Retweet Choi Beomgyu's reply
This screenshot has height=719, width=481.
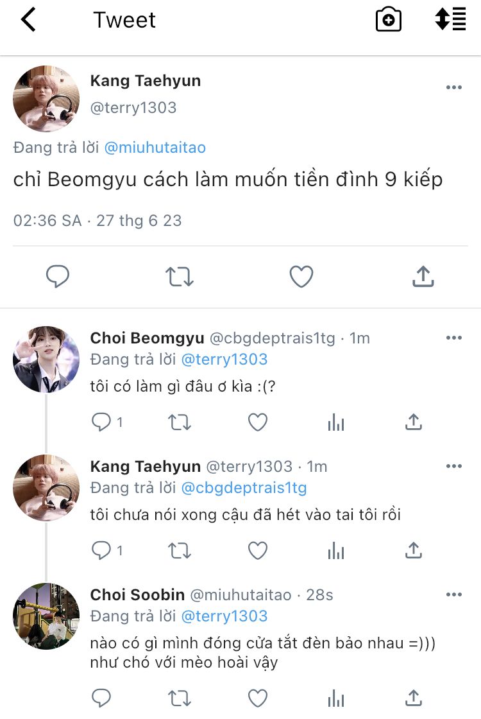(180, 422)
